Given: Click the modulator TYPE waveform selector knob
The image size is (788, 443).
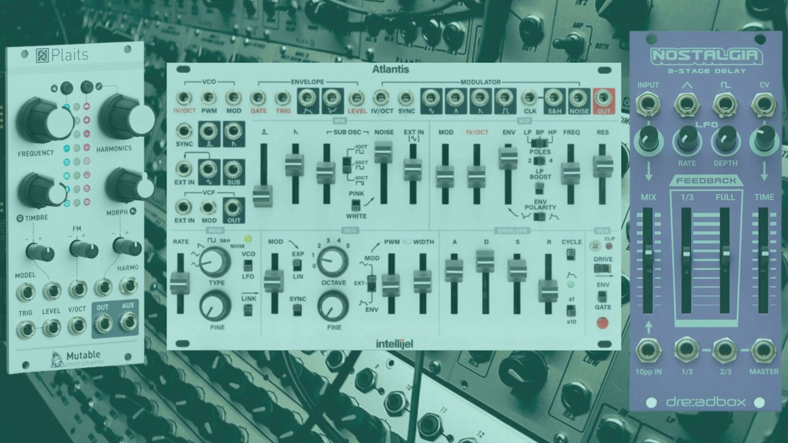Looking at the screenshot, I should click(215, 262).
